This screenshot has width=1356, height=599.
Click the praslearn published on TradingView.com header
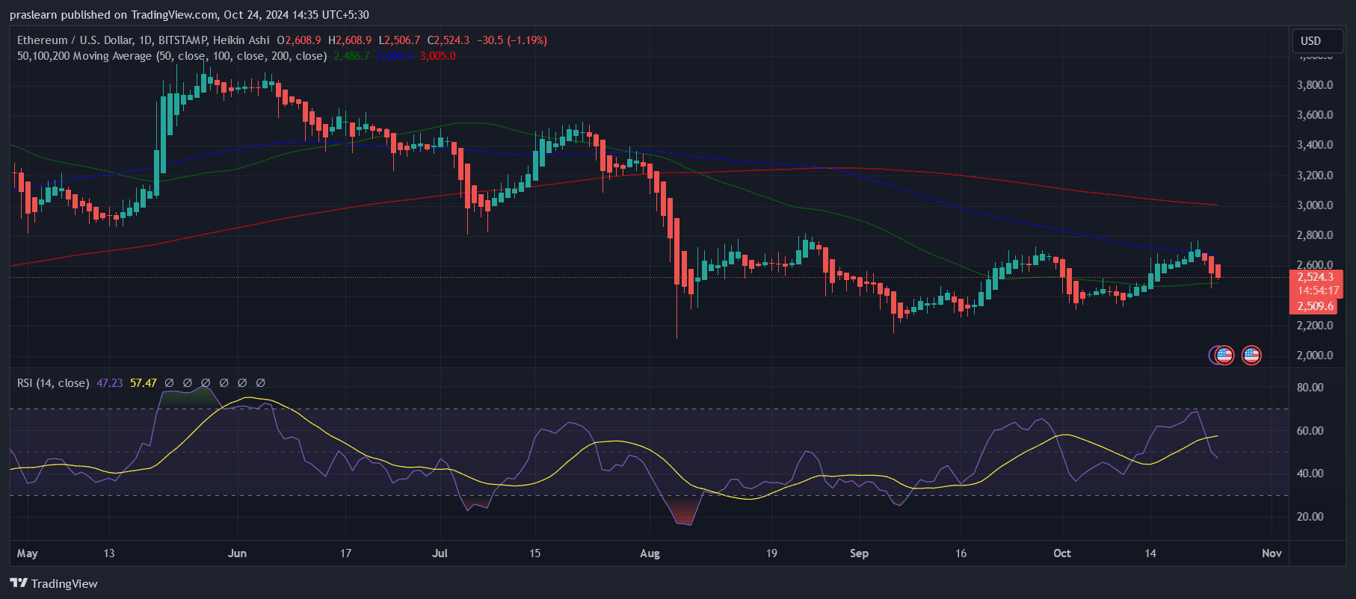click(189, 15)
